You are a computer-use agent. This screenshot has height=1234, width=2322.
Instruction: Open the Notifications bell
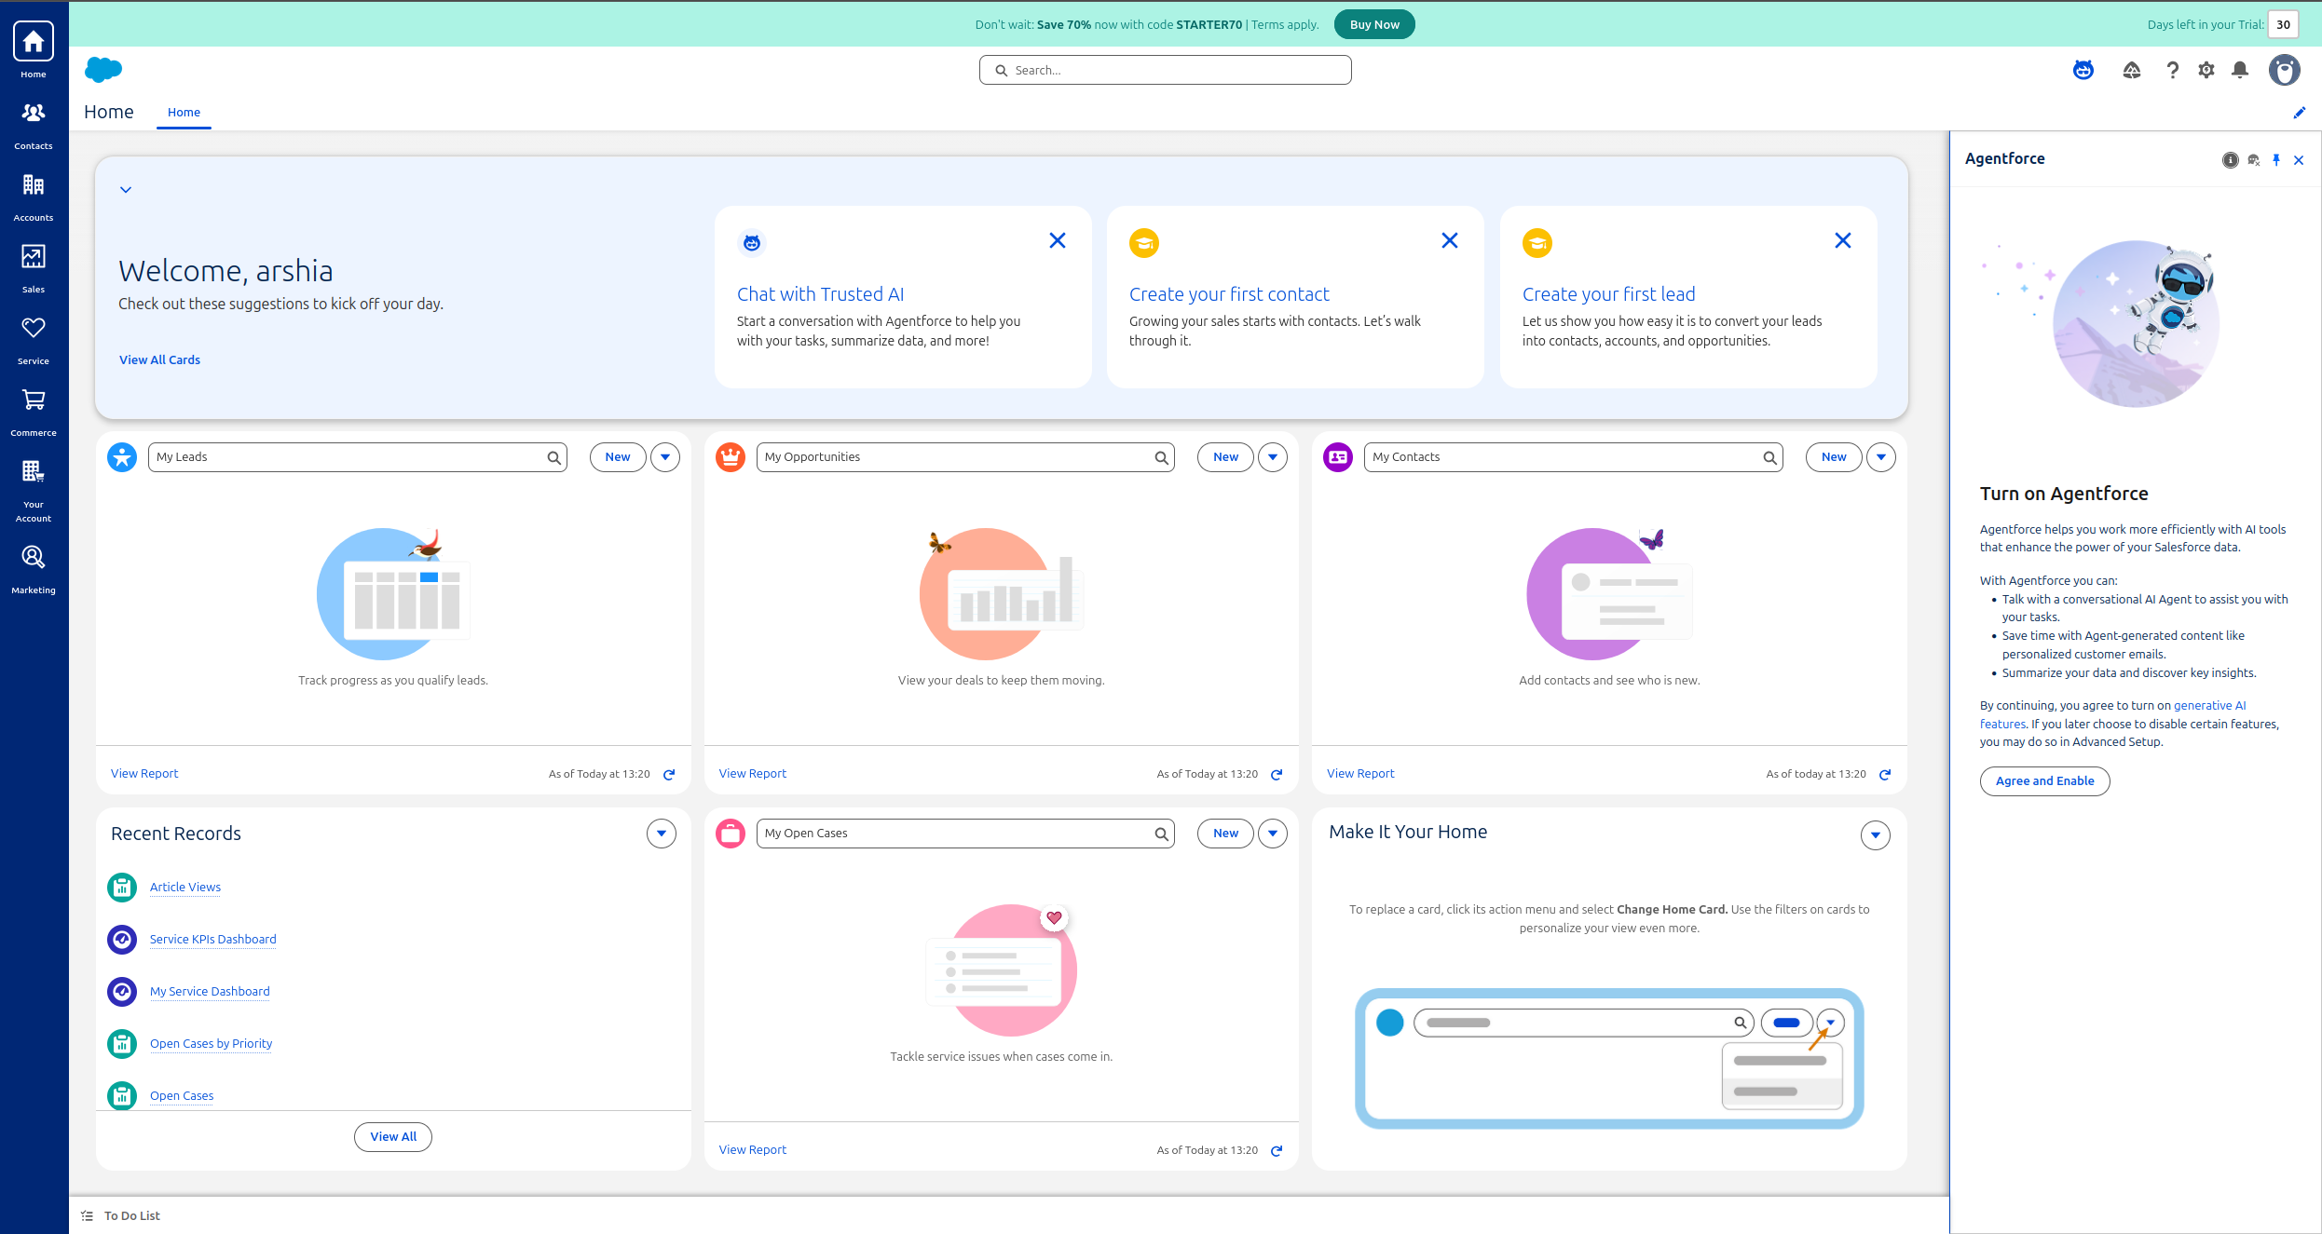click(2240, 70)
